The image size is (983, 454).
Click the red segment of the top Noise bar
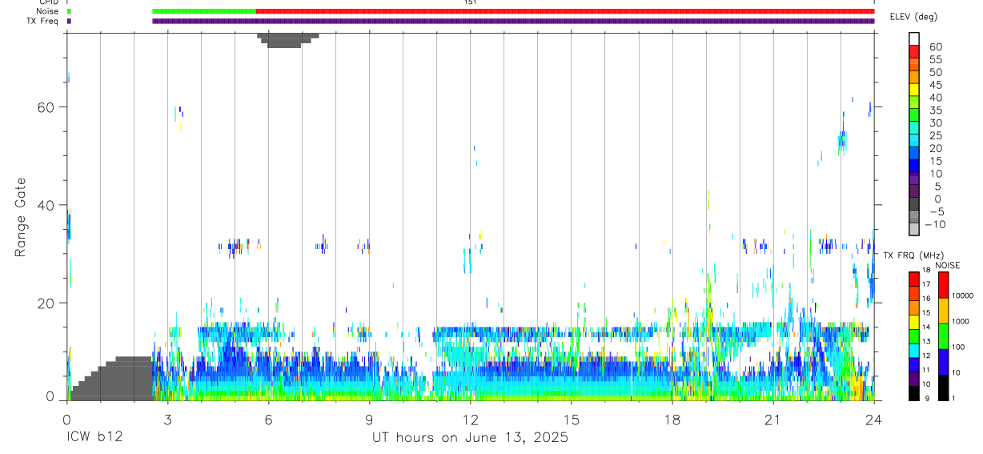(565, 11)
